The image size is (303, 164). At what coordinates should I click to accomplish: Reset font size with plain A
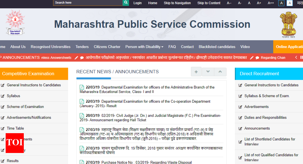pos(249,3)
